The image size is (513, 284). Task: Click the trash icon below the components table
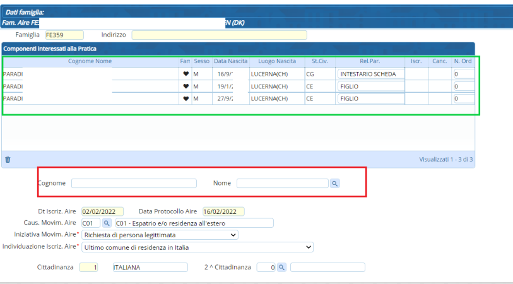(8, 160)
